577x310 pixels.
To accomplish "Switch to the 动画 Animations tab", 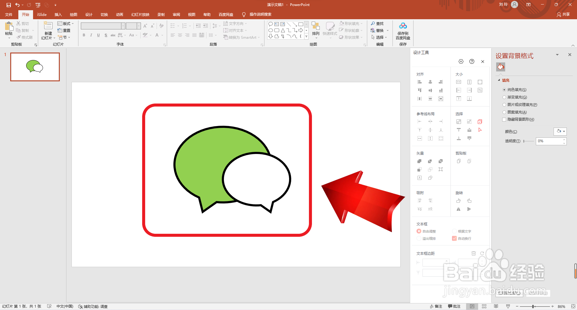I will tap(120, 14).
